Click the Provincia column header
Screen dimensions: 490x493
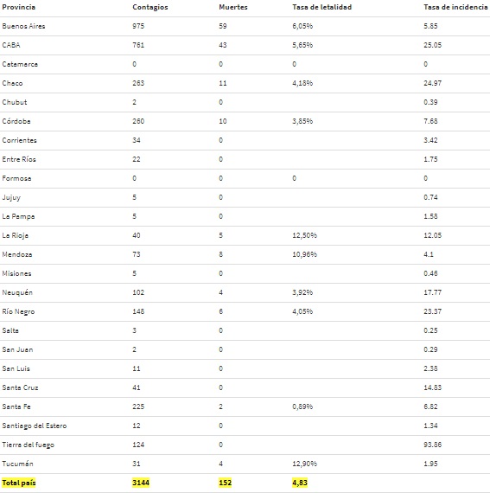[x=18, y=7]
